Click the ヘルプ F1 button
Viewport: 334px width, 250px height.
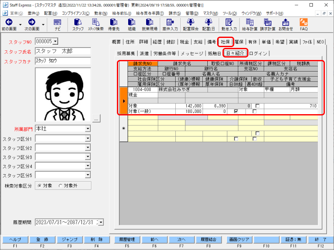pos(15,240)
